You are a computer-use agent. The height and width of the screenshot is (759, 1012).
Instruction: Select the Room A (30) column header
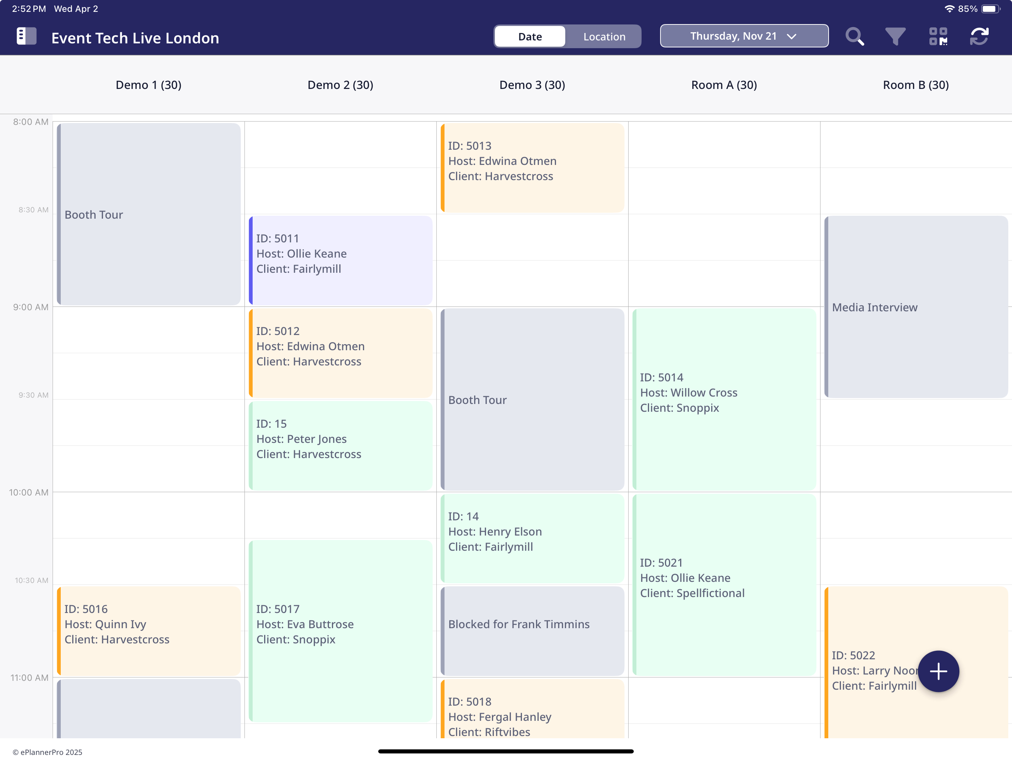pyautogui.click(x=724, y=85)
